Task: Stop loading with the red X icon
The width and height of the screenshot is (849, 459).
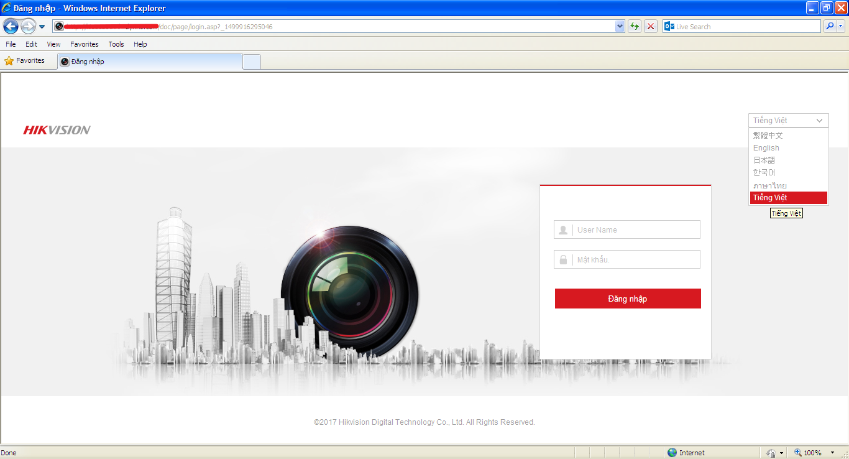Action: point(651,27)
